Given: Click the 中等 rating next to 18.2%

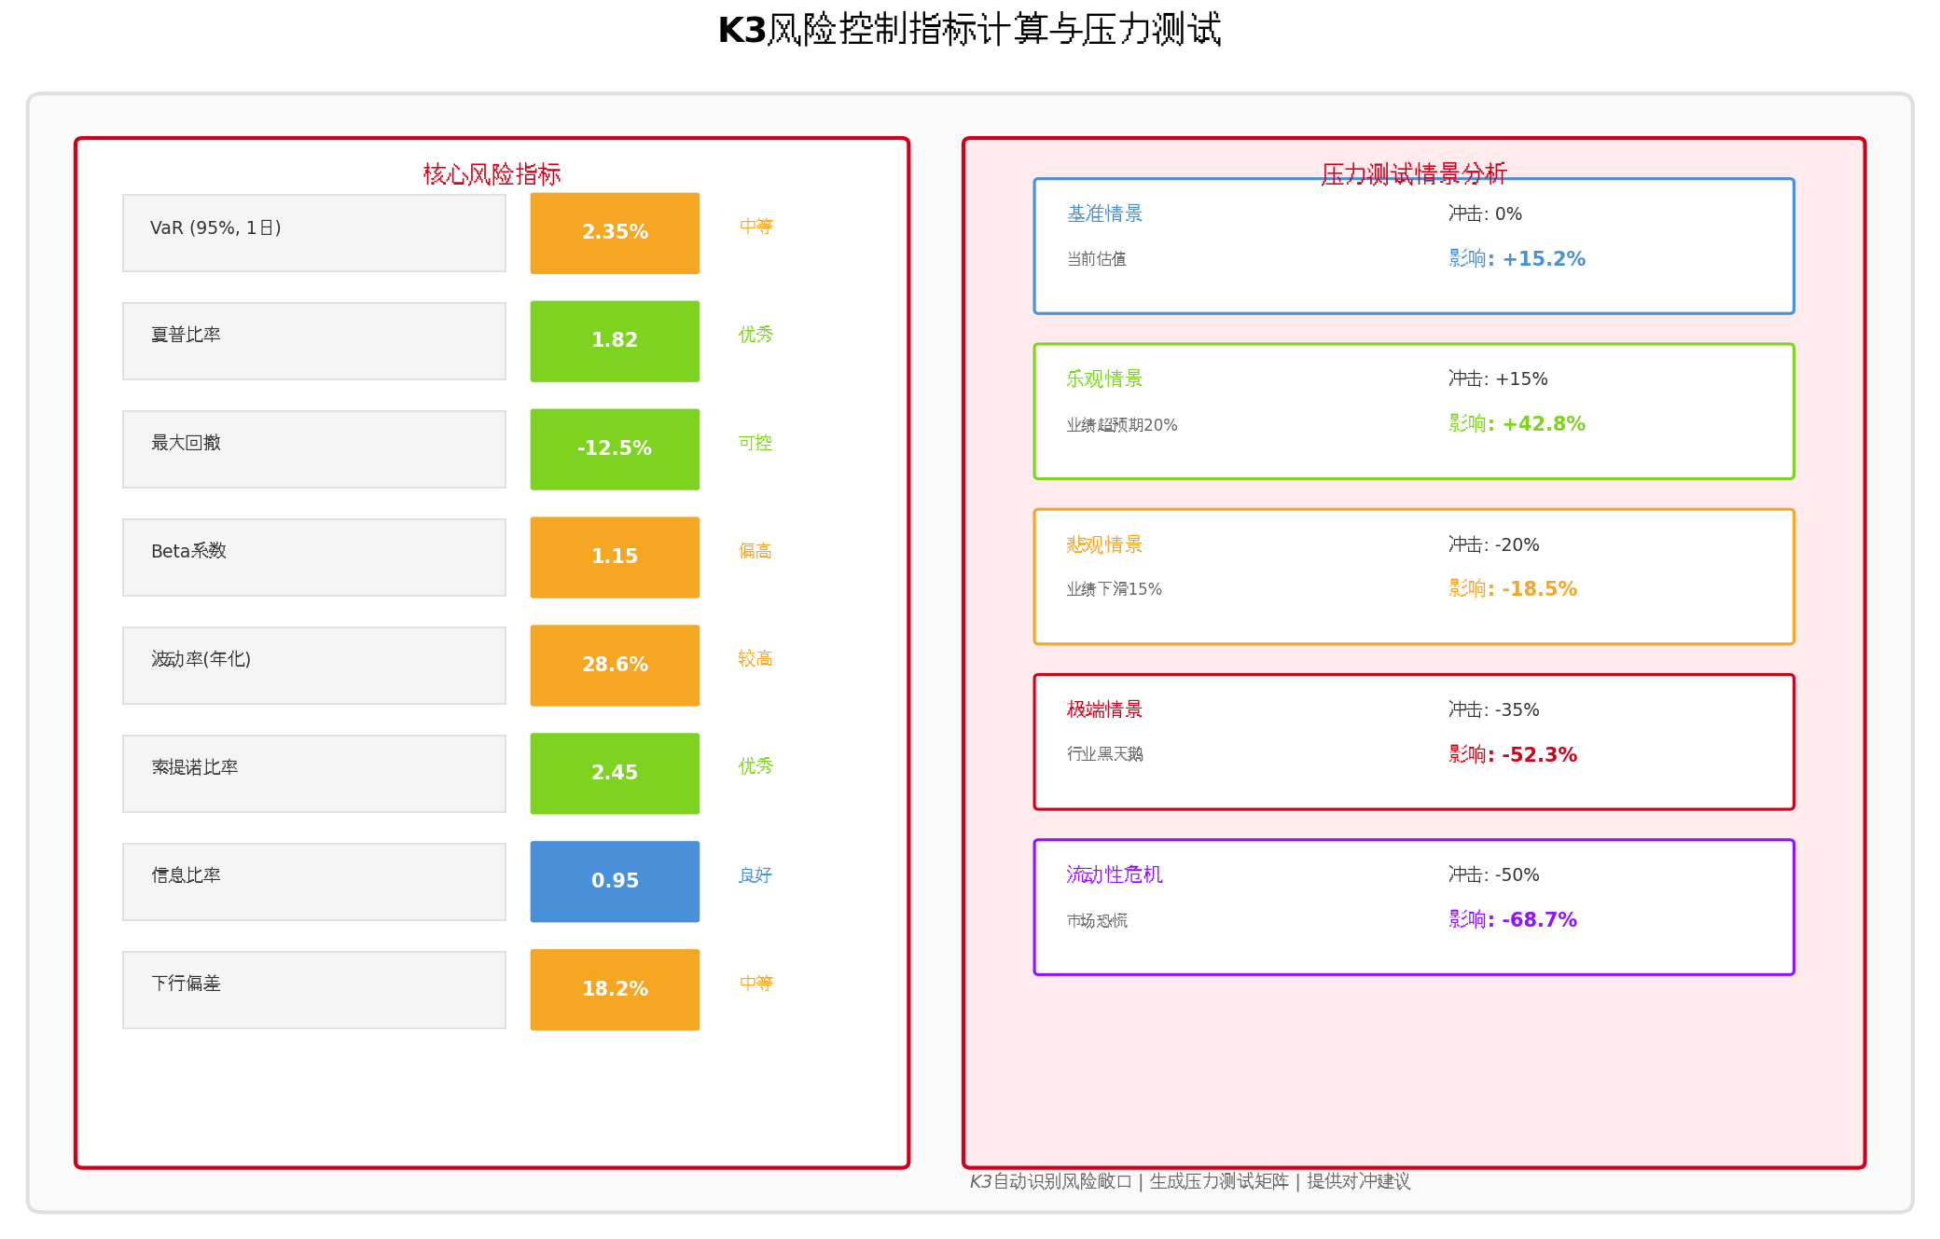Looking at the screenshot, I should 755,984.
